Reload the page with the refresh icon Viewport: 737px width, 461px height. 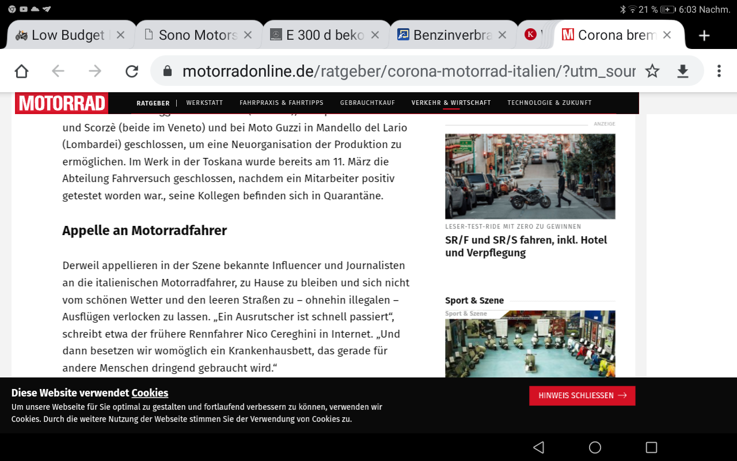click(132, 71)
